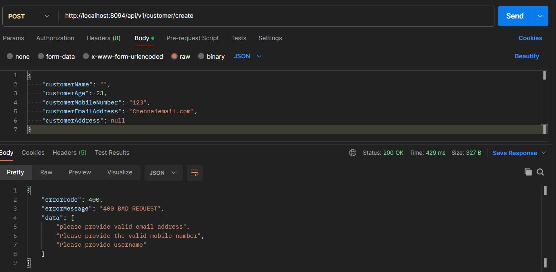Open the Pre-request Script tab
Image resolution: width=556 pixels, height=272 pixels.
(192, 38)
